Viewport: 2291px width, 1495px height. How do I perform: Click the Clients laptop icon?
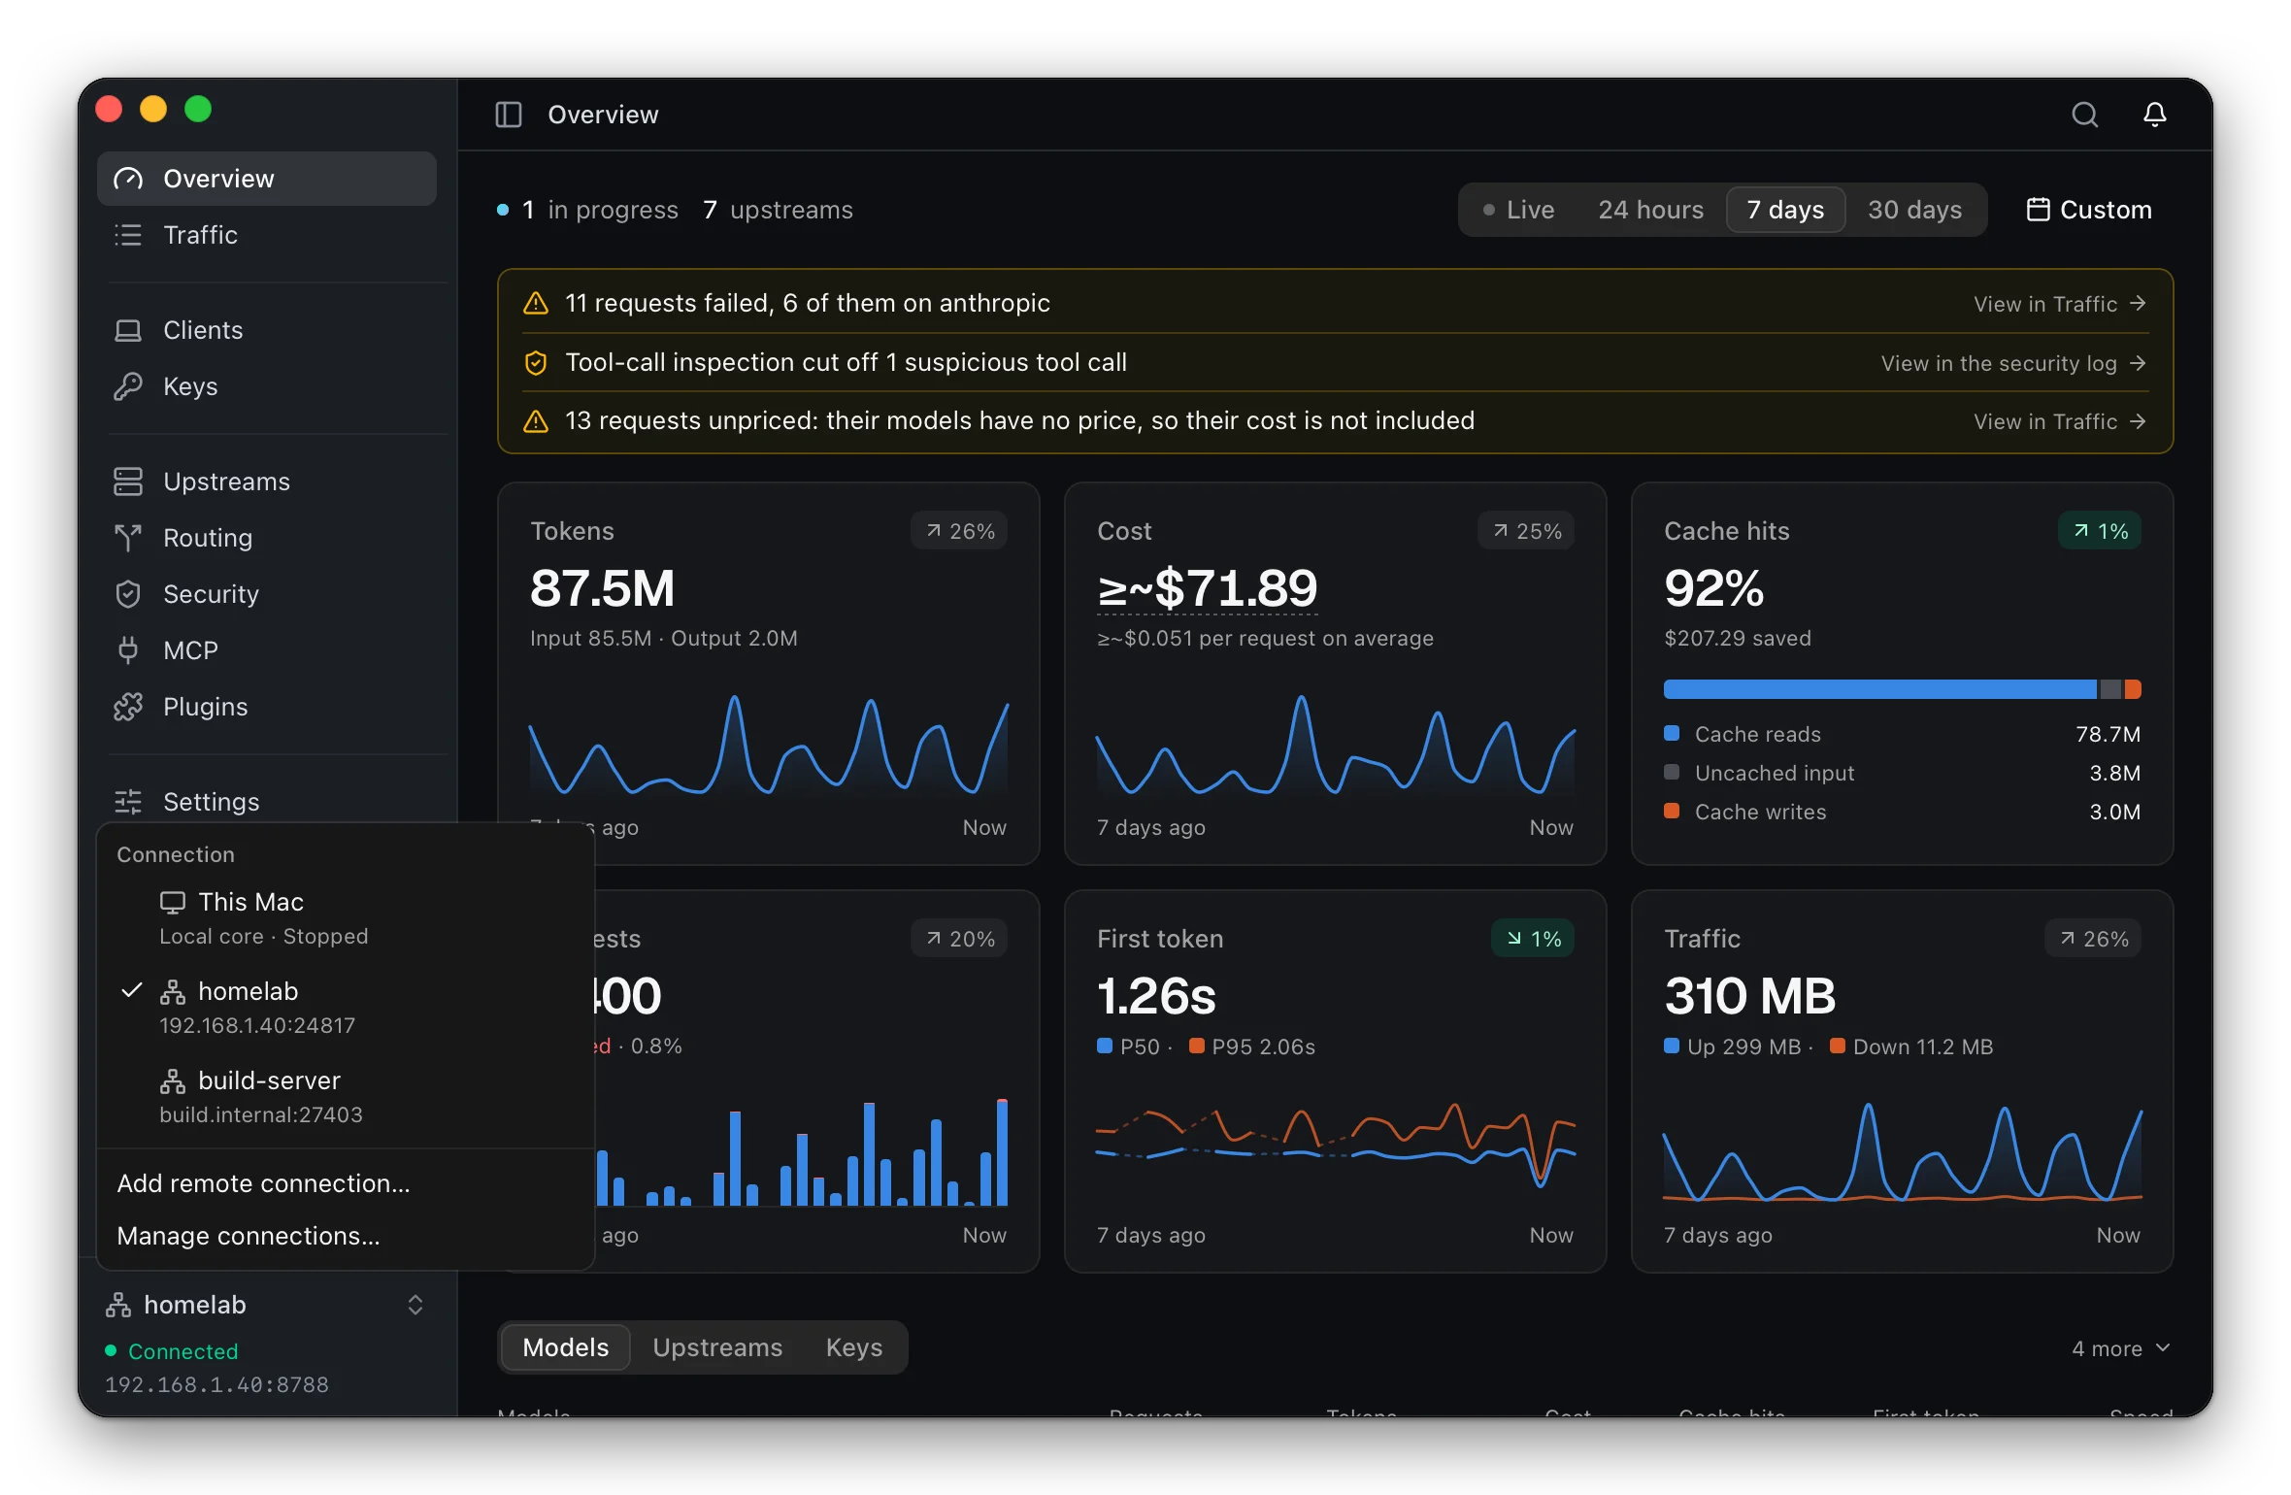pos(128,330)
